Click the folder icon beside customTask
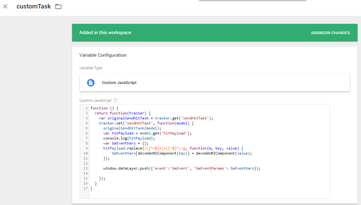The image size is (361, 205). tap(58, 7)
